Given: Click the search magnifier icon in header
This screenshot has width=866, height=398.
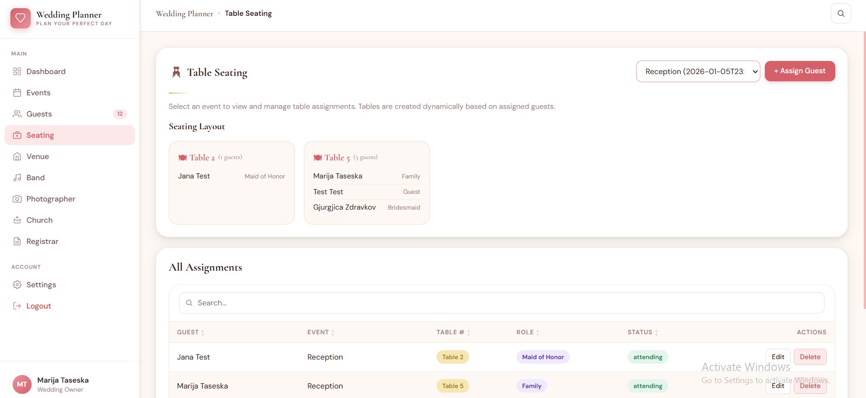Looking at the screenshot, I should [x=840, y=14].
